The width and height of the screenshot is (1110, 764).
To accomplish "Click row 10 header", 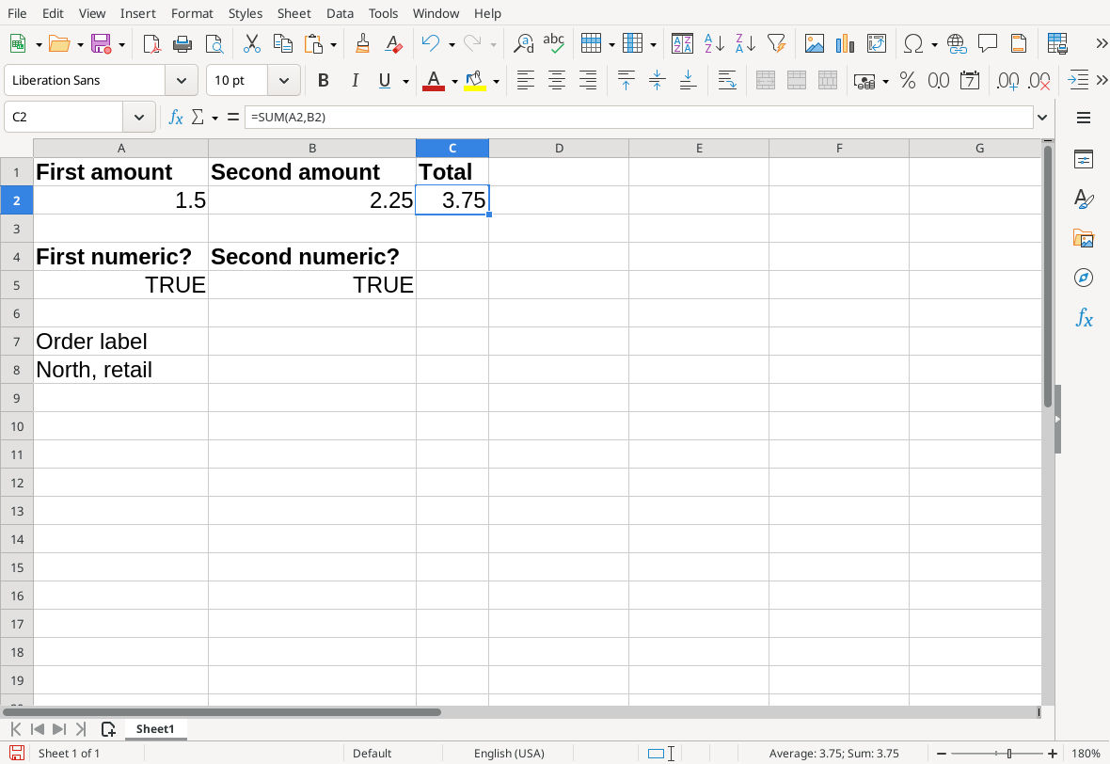I will [17, 426].
